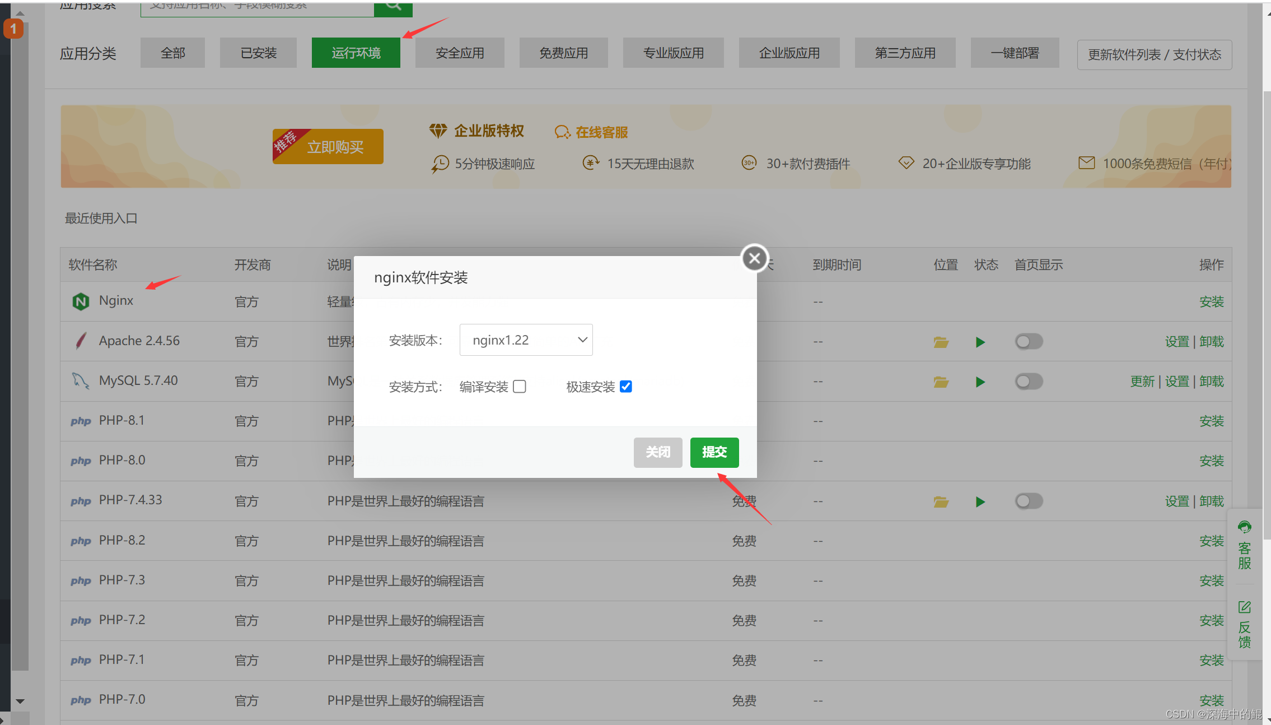Click the PHP-7.3 php logo icon
The image size is (1271, 725).
tap(81, 581)
